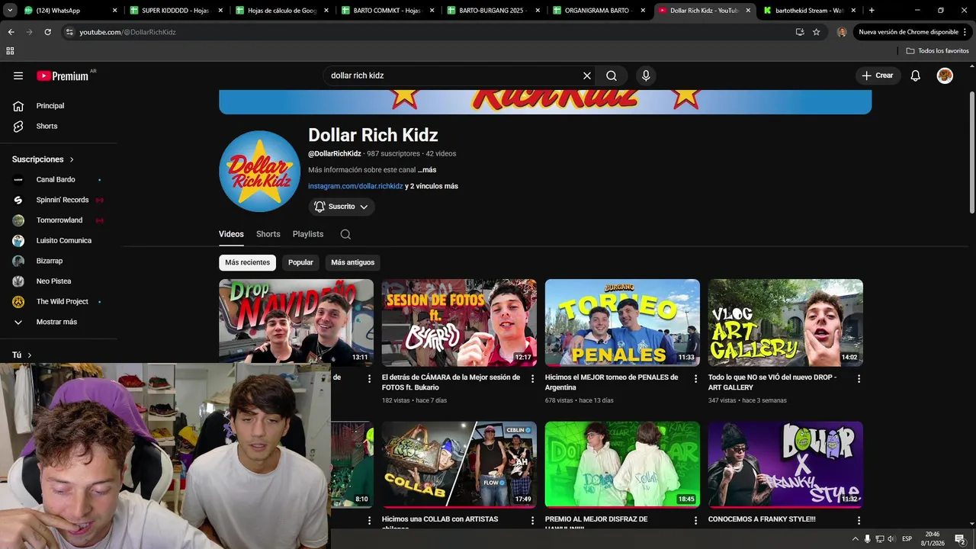This screenshot has width=976, height=549.
Task: Open COLLAB con artistas thumbnail
Action: 459,464
